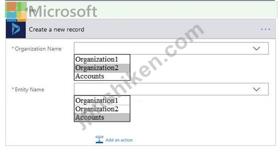Screen dimensions: 280x149
Task: Select Organization1 under Organization Name
Action: pos(102,60)
